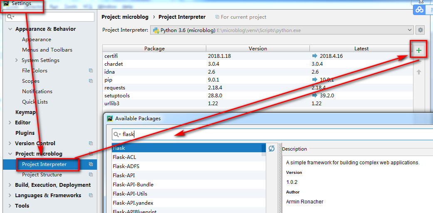Expand the Editor section

pyautogui.click(x=10, y=122)
